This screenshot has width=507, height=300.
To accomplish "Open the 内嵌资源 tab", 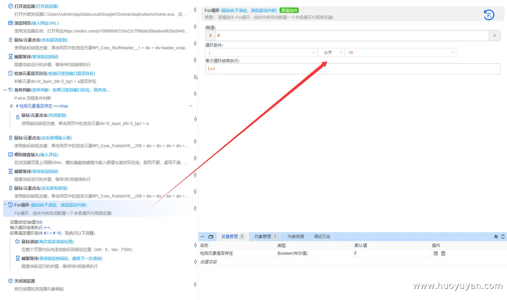I will (x=296, y=237).
